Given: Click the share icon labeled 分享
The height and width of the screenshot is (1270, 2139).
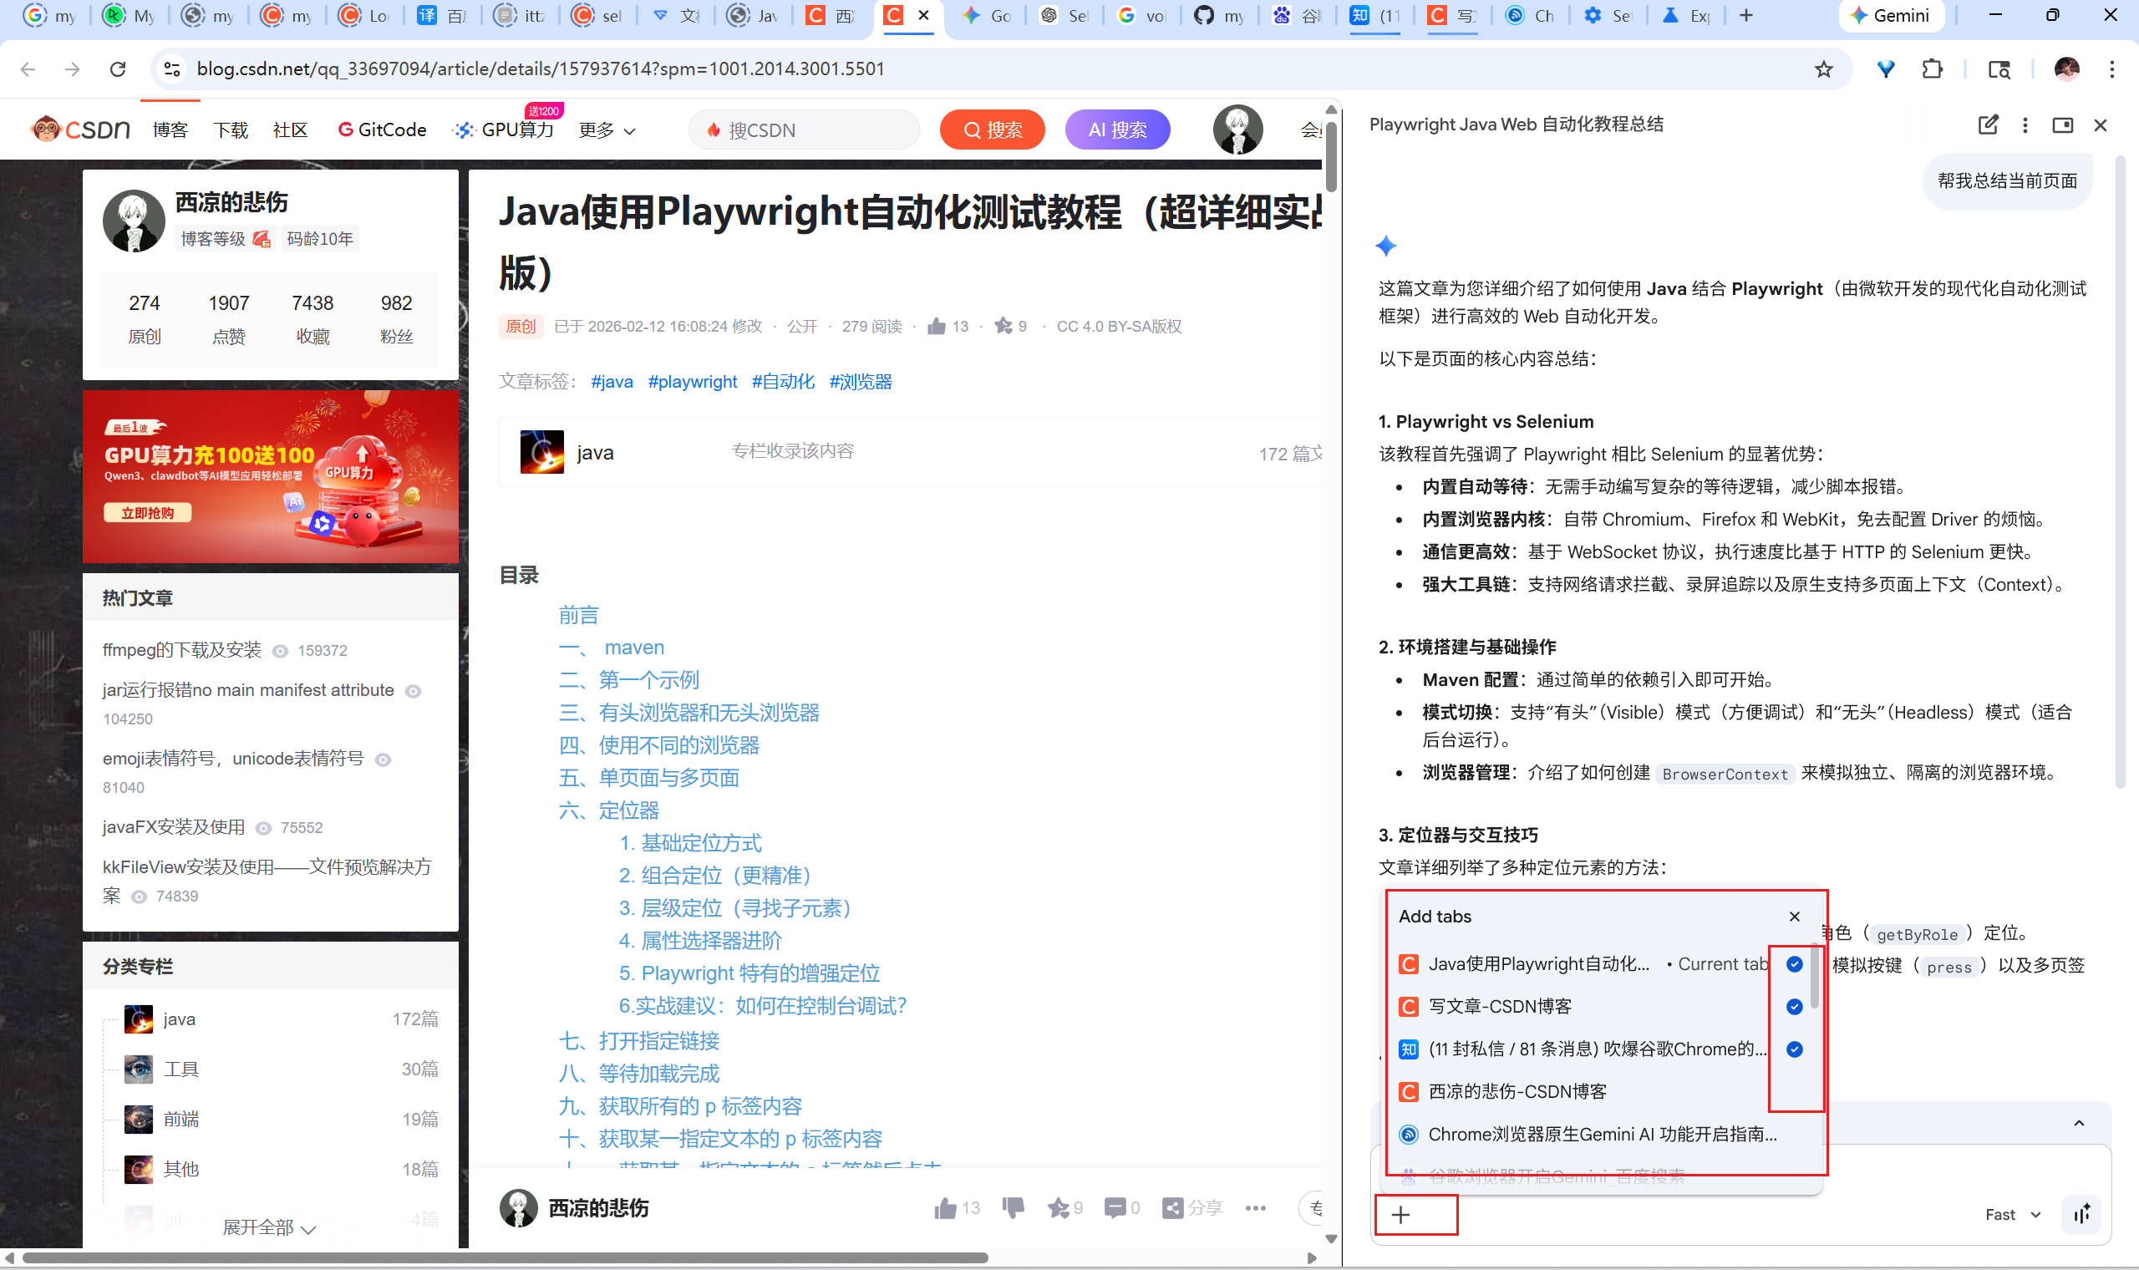Looking at the screenshot, I should click(x=1191, y=1207).
